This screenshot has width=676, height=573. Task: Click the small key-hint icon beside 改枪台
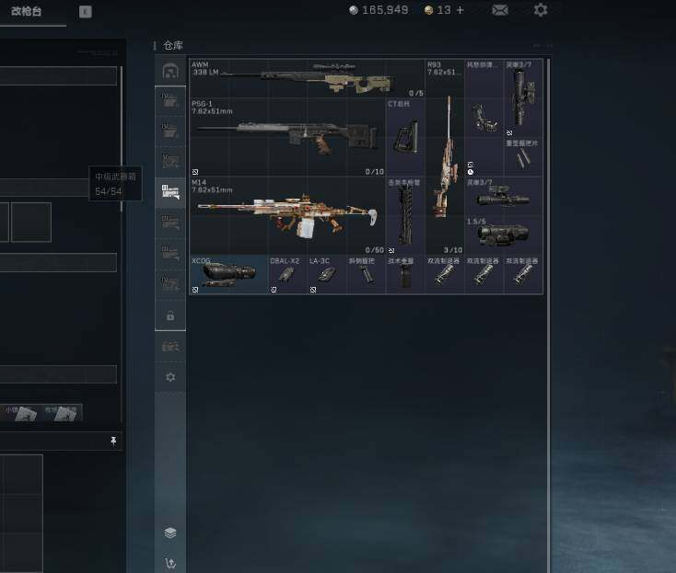tap(86, 12)
